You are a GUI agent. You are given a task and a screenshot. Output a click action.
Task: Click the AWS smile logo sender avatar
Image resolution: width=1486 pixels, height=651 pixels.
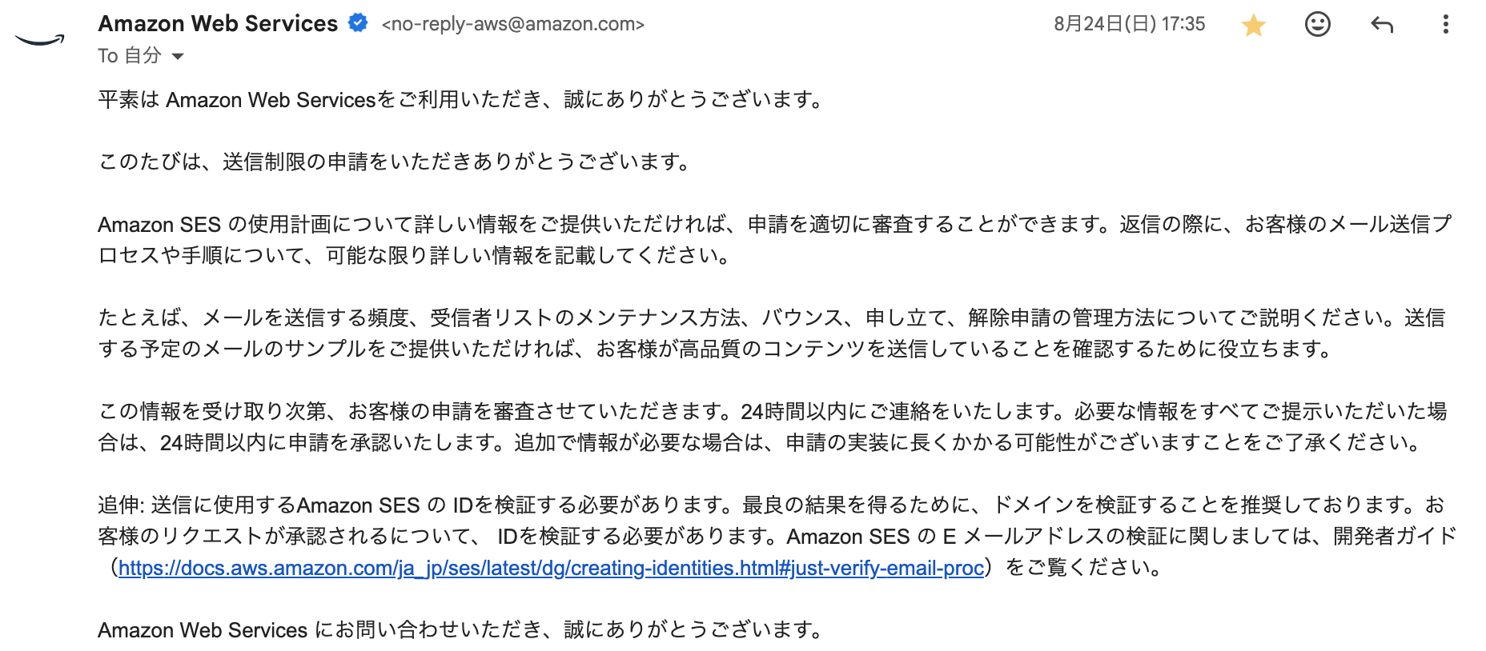pyautogui.click(x=39, y=39)
